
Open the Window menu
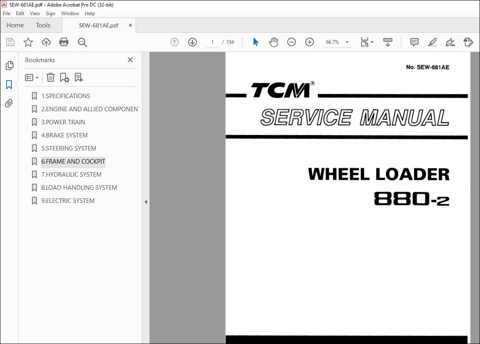point(70,13)
